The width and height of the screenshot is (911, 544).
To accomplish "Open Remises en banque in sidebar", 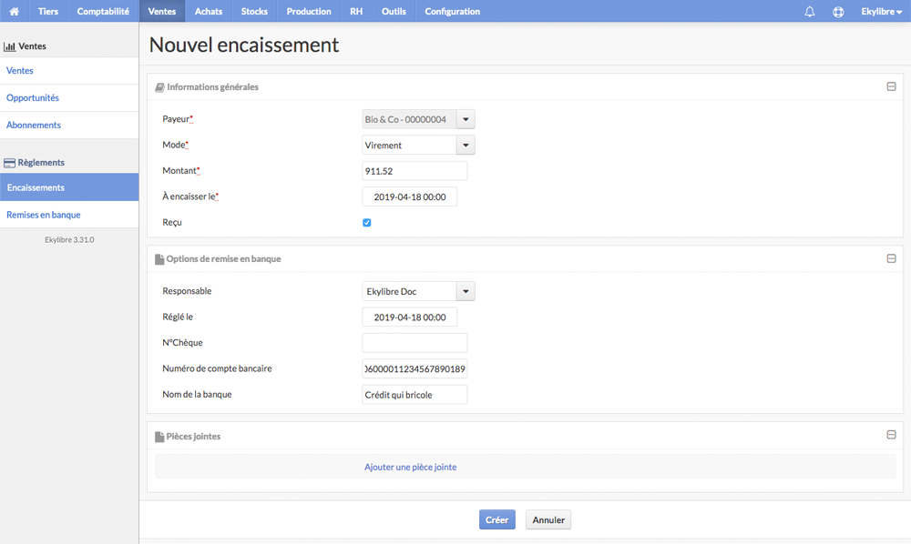I will tap(69, 215).
